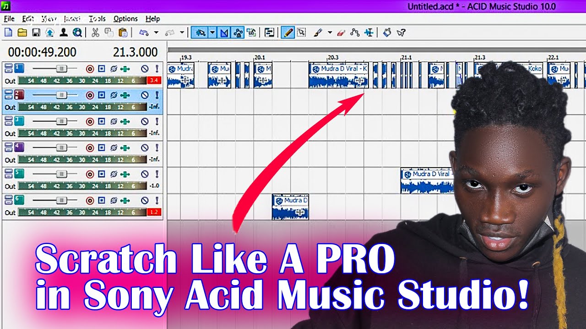Reset track 1 red peak indicator 3.4

coord(154,81)
